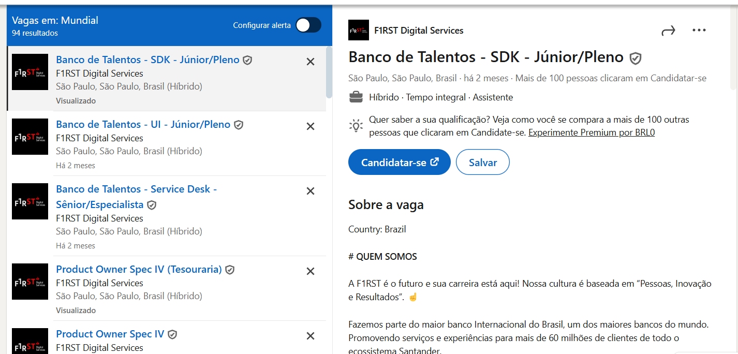Image resolution: width=738 pixels, height=354 pixels.
Task: Click 'Há 2 meses' under UI job
Action: click(x=76, y=166)
